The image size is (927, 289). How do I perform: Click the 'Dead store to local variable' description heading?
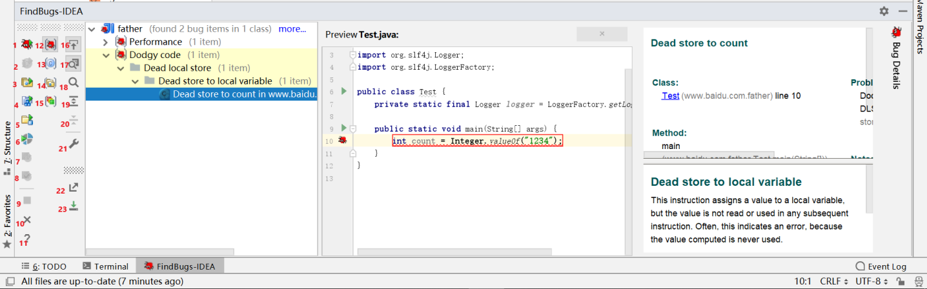pos(726,182)
